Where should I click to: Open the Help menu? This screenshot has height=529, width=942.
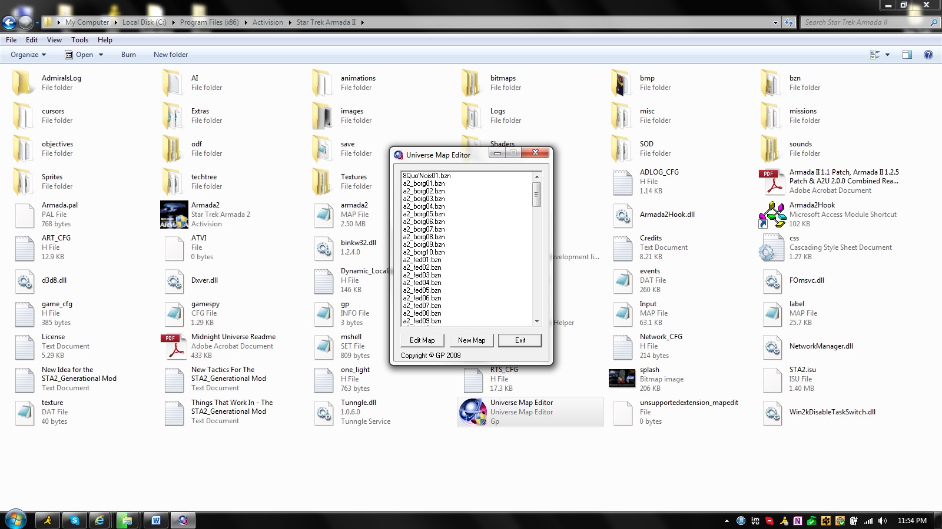point(105,40)
